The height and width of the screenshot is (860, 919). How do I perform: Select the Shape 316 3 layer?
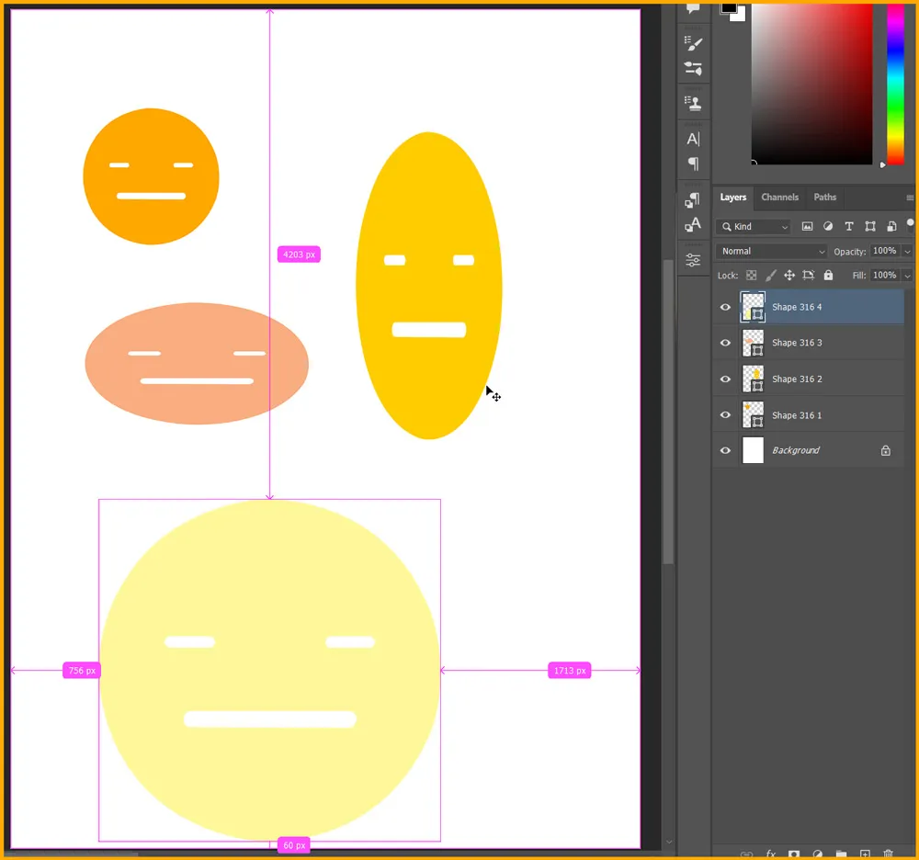pos(797,342)
